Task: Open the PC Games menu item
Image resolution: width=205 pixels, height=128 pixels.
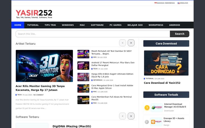Action: [x=115, y=25]
